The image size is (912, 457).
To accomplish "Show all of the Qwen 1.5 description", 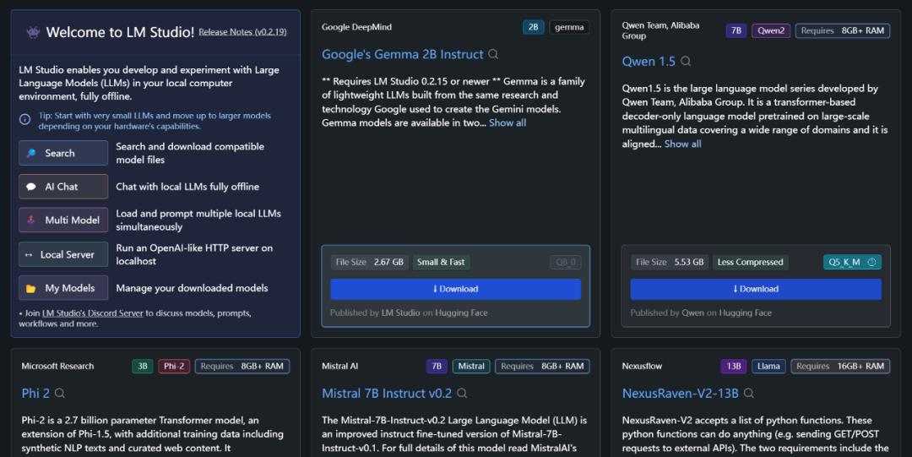I will tap(683, 144).
